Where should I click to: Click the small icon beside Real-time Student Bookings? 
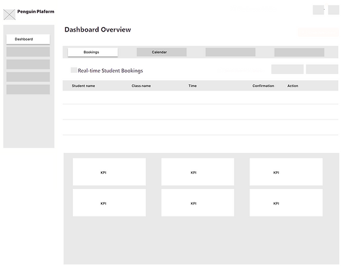pos(74,70)
